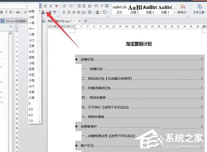Click the decrease font size icon
Image resolution: width=207 pixels, height=152 pixels.
pyautogui.click(x=51, y=6)
